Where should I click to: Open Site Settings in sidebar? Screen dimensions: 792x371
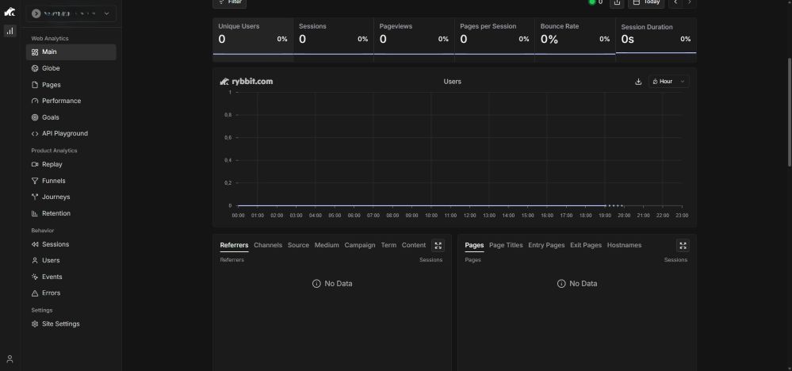(x=60, y=324)
